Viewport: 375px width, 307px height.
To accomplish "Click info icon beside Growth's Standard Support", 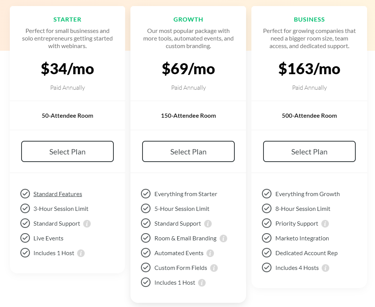I will [208, 224].
